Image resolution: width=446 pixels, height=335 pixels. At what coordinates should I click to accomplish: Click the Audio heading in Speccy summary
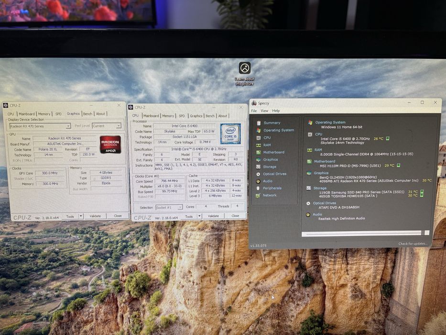317,214
